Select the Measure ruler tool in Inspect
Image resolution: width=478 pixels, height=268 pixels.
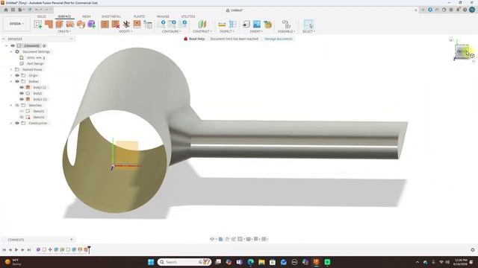pos(223,25)
